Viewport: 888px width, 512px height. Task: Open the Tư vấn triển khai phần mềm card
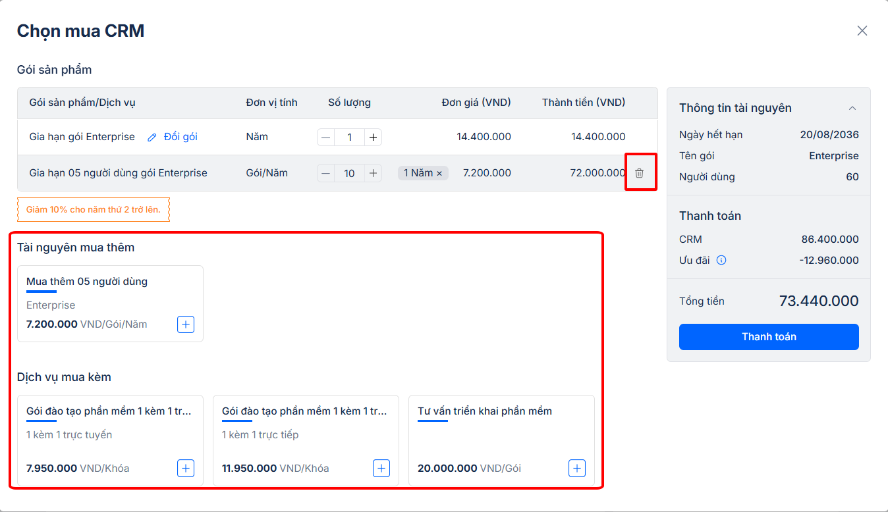[485, 411]
